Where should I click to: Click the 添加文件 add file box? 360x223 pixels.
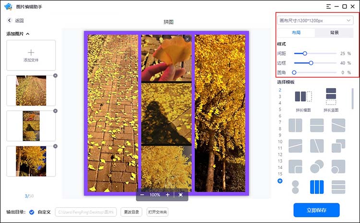pos(31,55)
